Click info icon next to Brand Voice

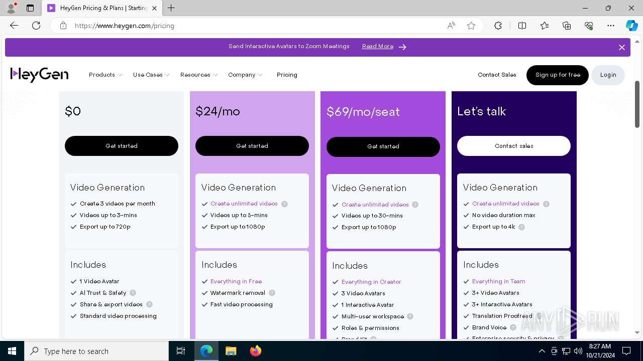pos(513,327)
